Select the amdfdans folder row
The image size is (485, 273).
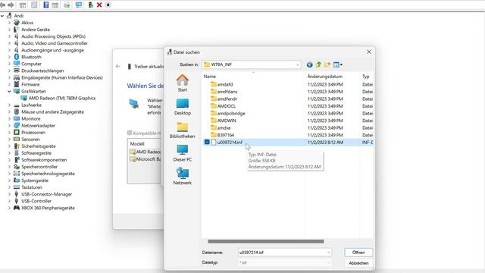click(x=288, y=92)
